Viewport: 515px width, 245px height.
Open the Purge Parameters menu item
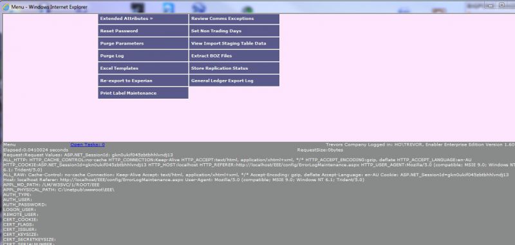(x=143, y=43)
